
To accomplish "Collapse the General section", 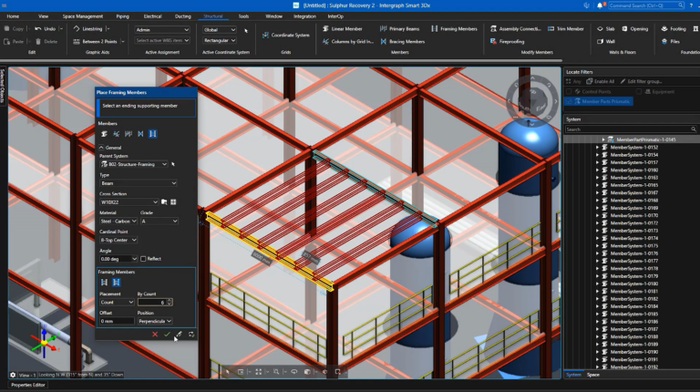I will coord(101,148).
